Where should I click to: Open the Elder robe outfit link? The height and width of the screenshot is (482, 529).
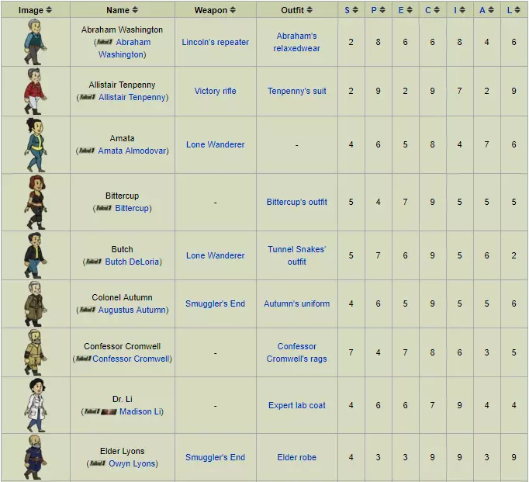(296, 457)
